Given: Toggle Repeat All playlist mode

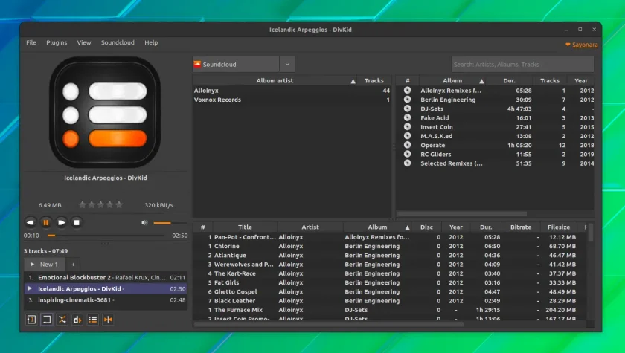Looking at the screenshot, I should click(47, 319).
